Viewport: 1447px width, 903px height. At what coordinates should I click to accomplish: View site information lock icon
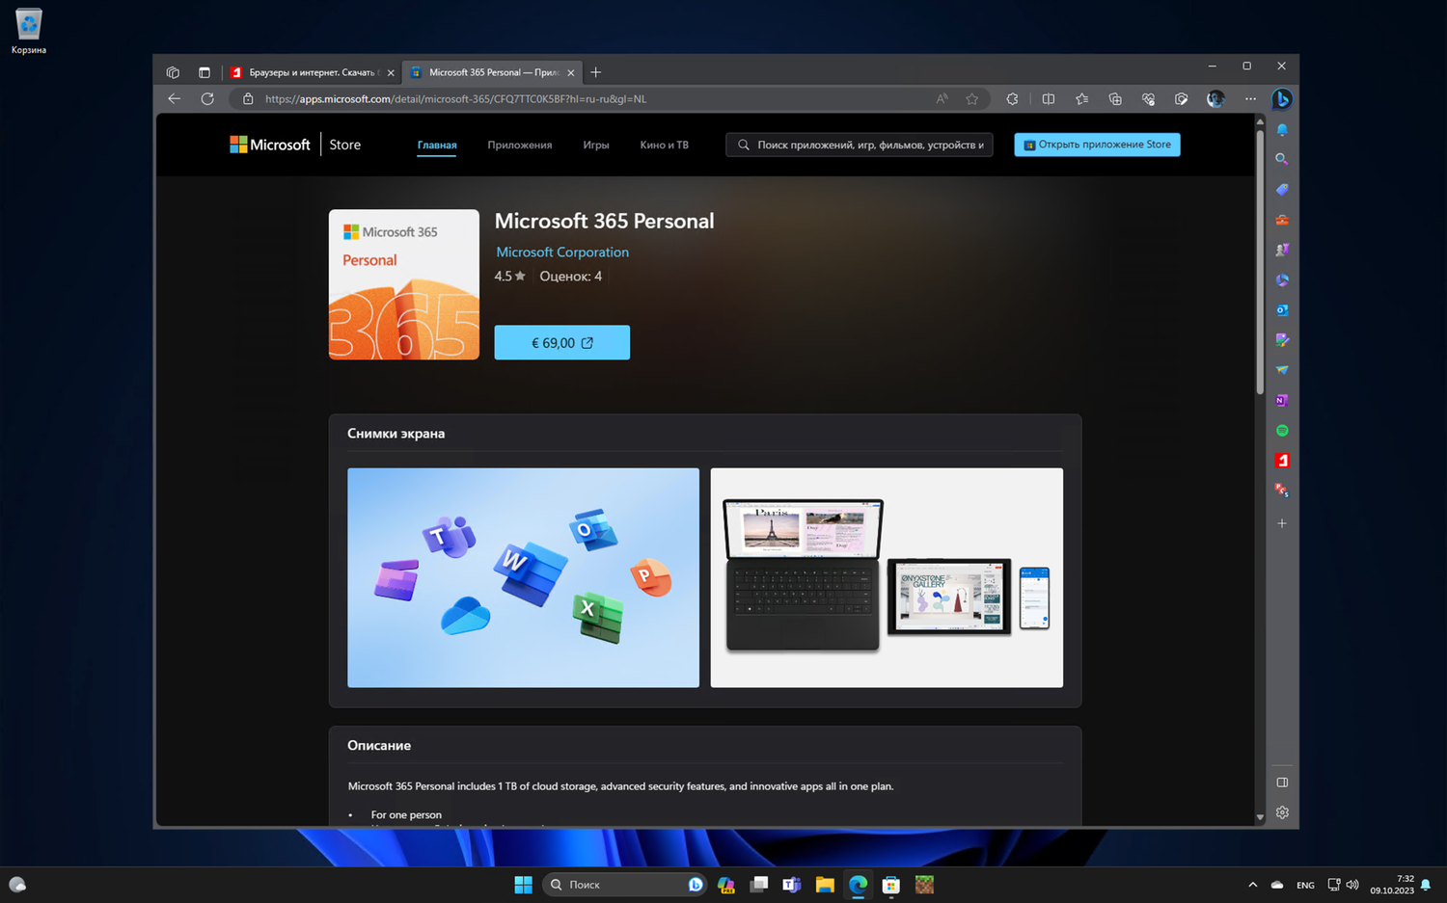(x=248, y=98)
